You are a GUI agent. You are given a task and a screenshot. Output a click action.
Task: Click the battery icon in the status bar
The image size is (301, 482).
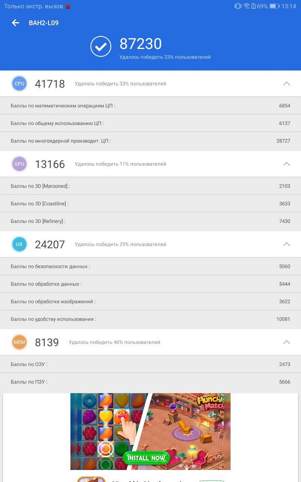point(275,6)
